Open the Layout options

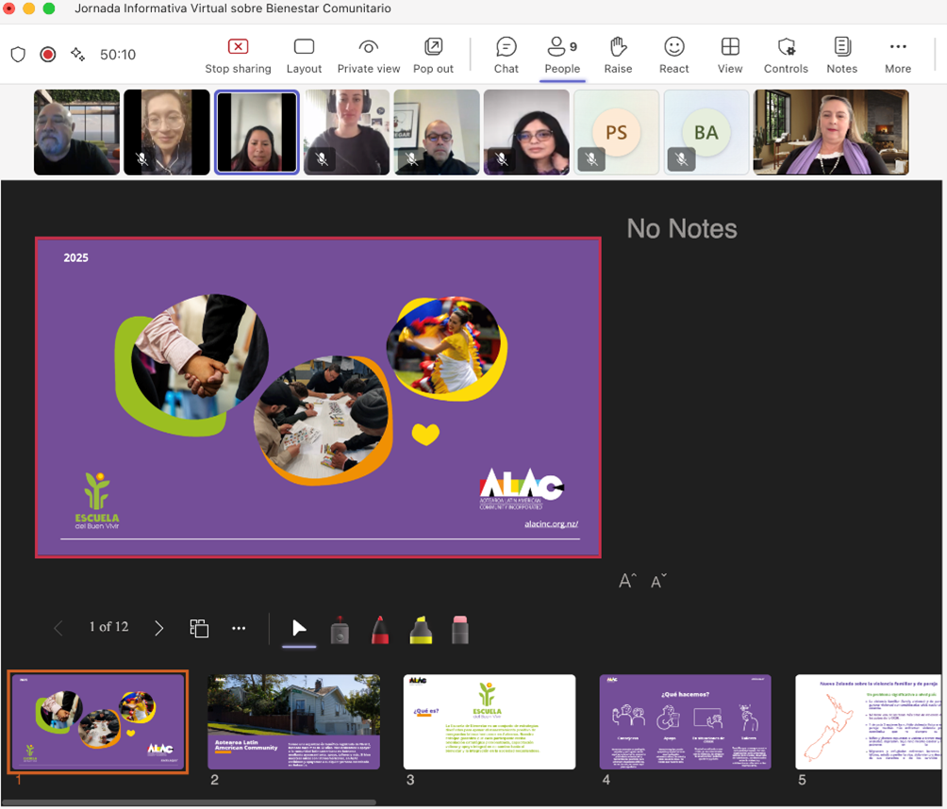(304, 56)
